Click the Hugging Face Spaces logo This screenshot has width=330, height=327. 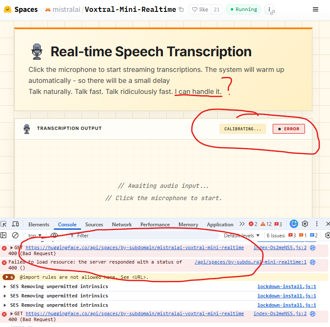[8, 9]
